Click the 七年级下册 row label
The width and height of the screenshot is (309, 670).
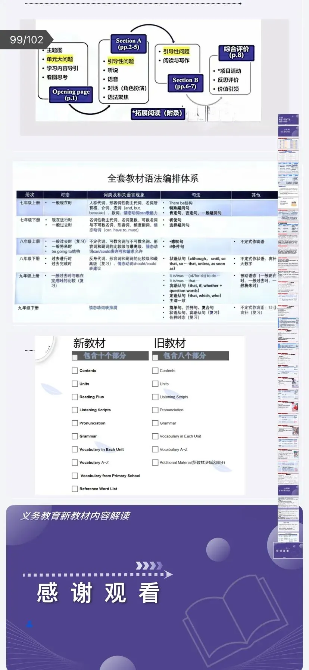[30, 220]
